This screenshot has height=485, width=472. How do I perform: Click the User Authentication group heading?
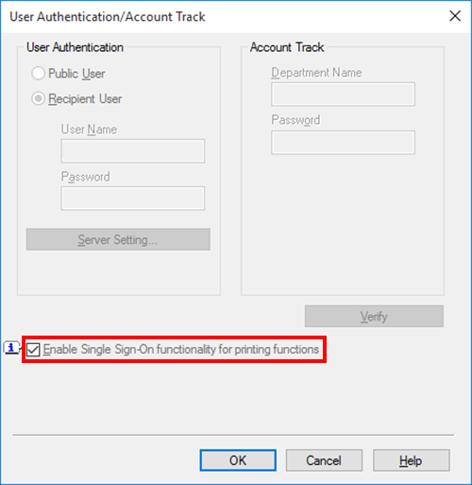[75, 47]
